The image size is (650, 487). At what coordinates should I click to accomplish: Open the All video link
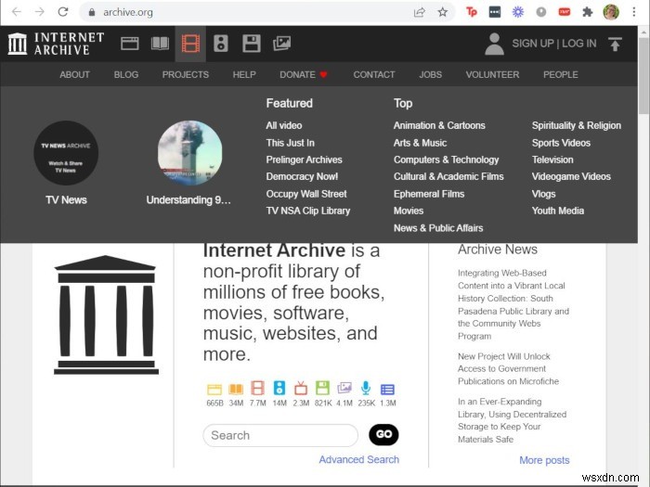(284, 125)
